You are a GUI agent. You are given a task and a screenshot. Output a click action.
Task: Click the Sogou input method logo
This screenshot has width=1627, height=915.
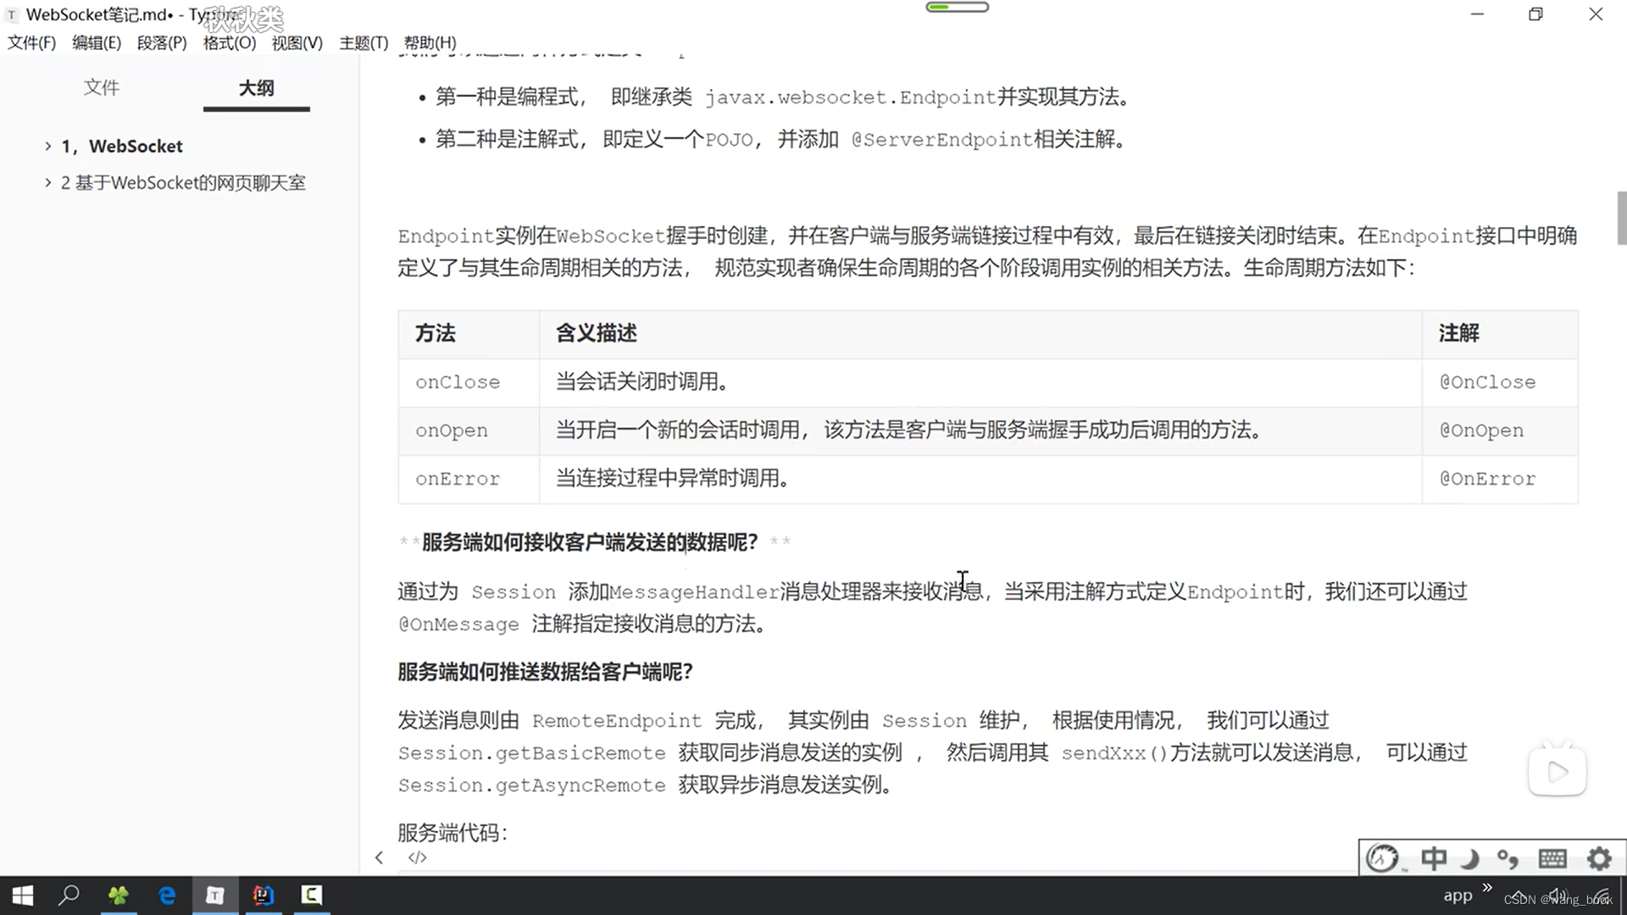point(1381,857)
